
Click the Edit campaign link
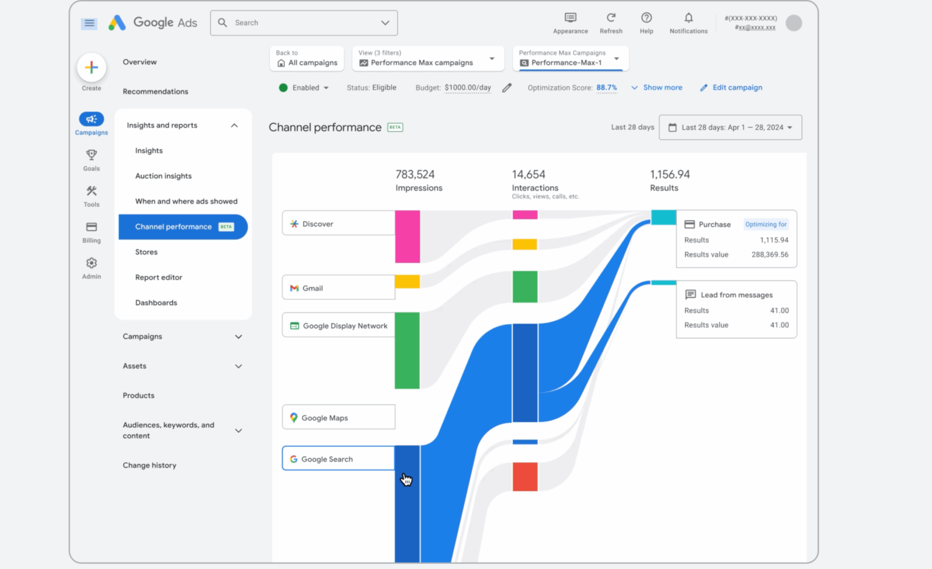coord(731,88)
